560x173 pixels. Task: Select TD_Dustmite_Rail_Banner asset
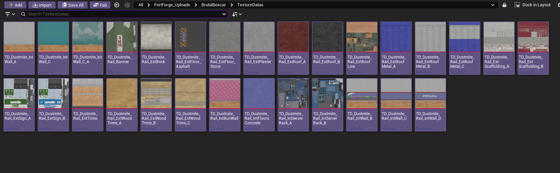pyautogui.click(x=122, y=48)
